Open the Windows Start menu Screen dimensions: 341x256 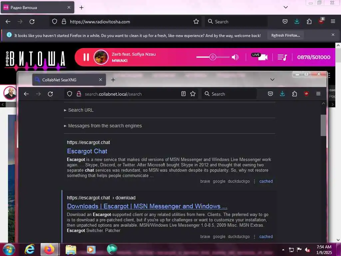(9, 249)
